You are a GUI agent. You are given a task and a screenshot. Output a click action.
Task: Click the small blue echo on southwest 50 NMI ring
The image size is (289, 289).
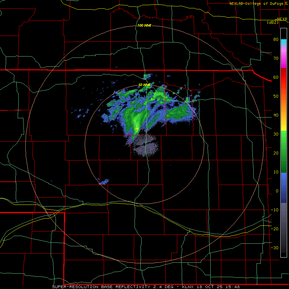click(x=104, y=181)
